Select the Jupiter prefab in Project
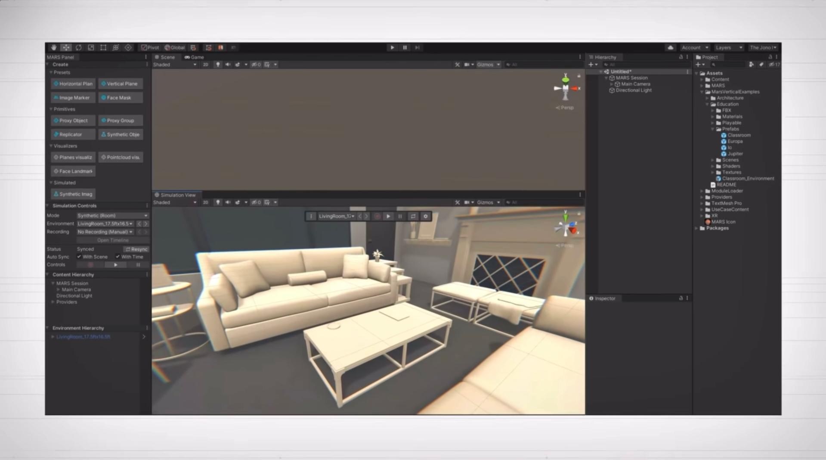Viewport: 826px width, 460px height. [x=735, y=154]
